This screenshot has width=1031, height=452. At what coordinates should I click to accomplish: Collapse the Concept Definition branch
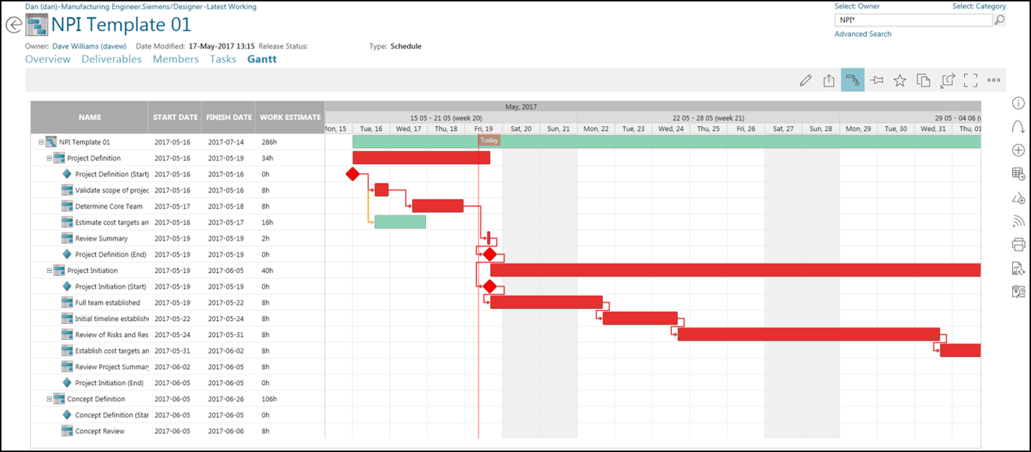(47, 398)
